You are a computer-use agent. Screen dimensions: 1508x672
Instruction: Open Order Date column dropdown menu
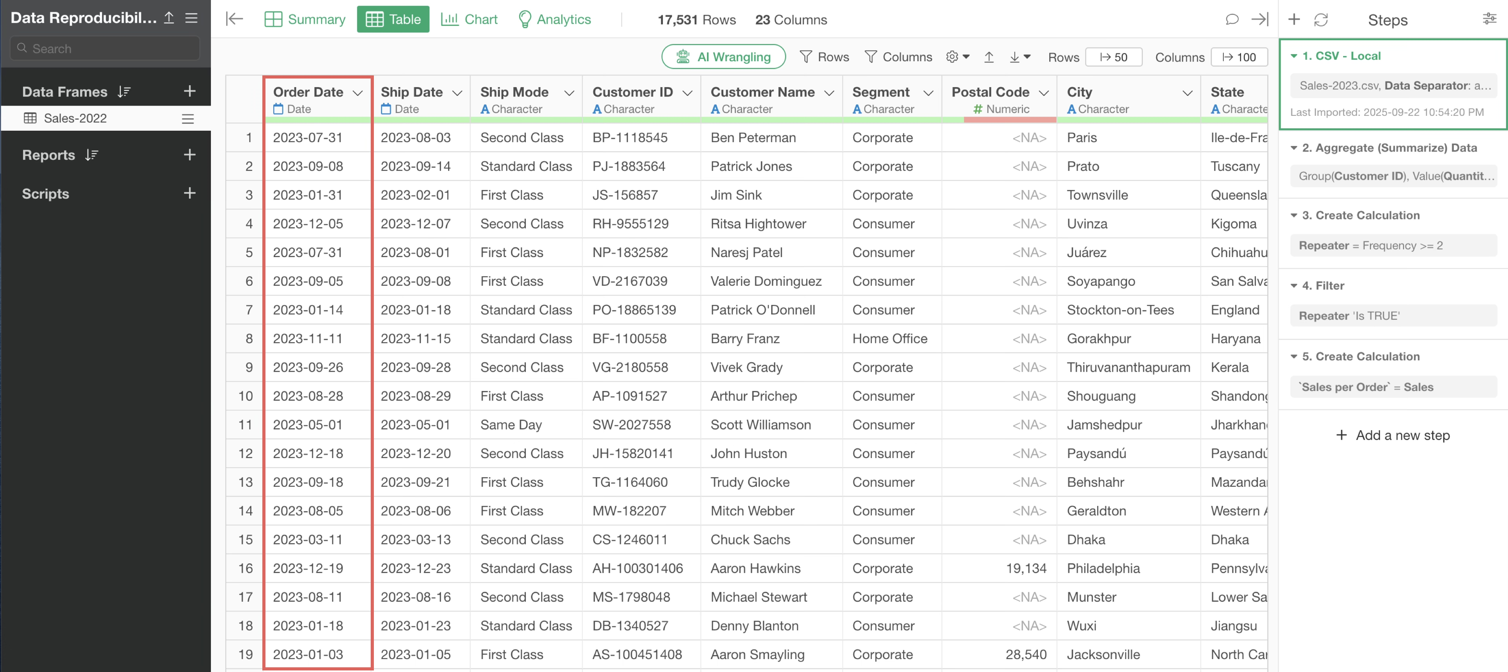pos(358,93)
